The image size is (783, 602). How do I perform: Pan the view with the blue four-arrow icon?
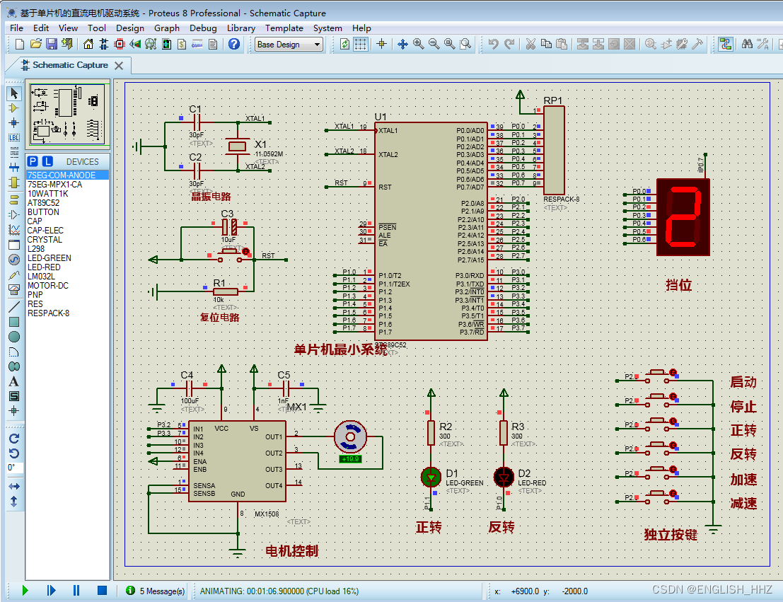click(402, 45)
